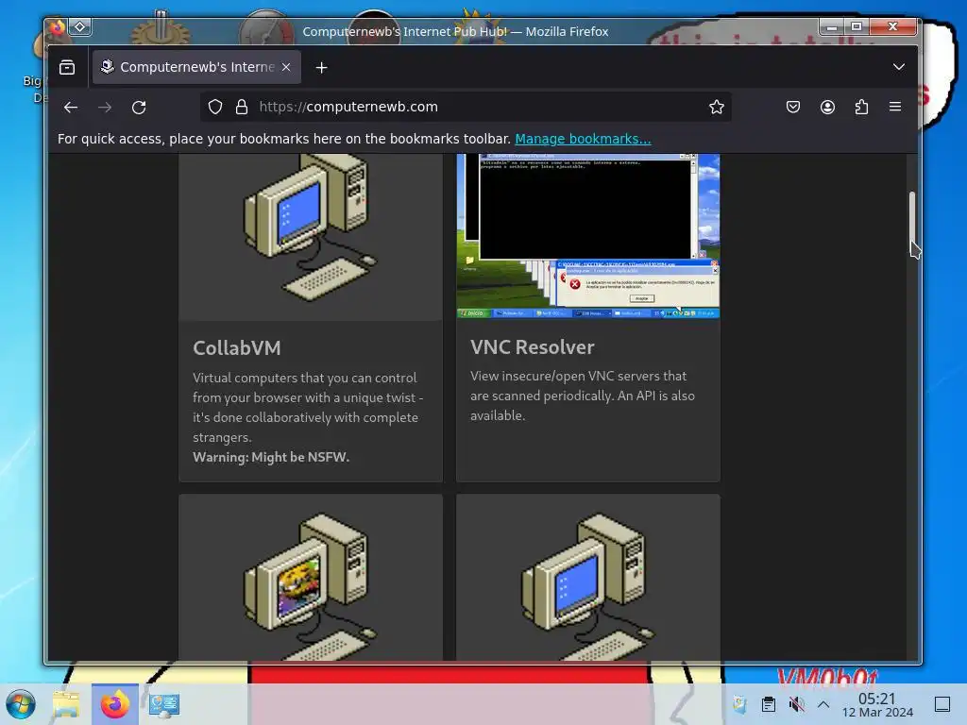The image size is (967, 725).
Task: Bookmark this page with the star
Action: [716, 108]
